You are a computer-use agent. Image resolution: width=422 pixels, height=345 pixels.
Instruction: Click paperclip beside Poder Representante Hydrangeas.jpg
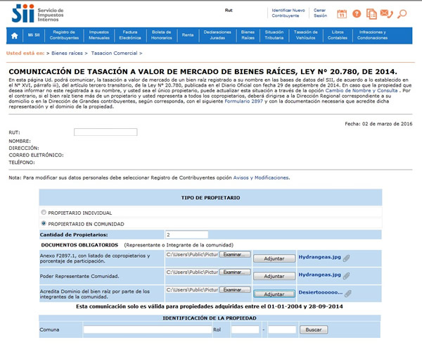click(x=345, y=275)
